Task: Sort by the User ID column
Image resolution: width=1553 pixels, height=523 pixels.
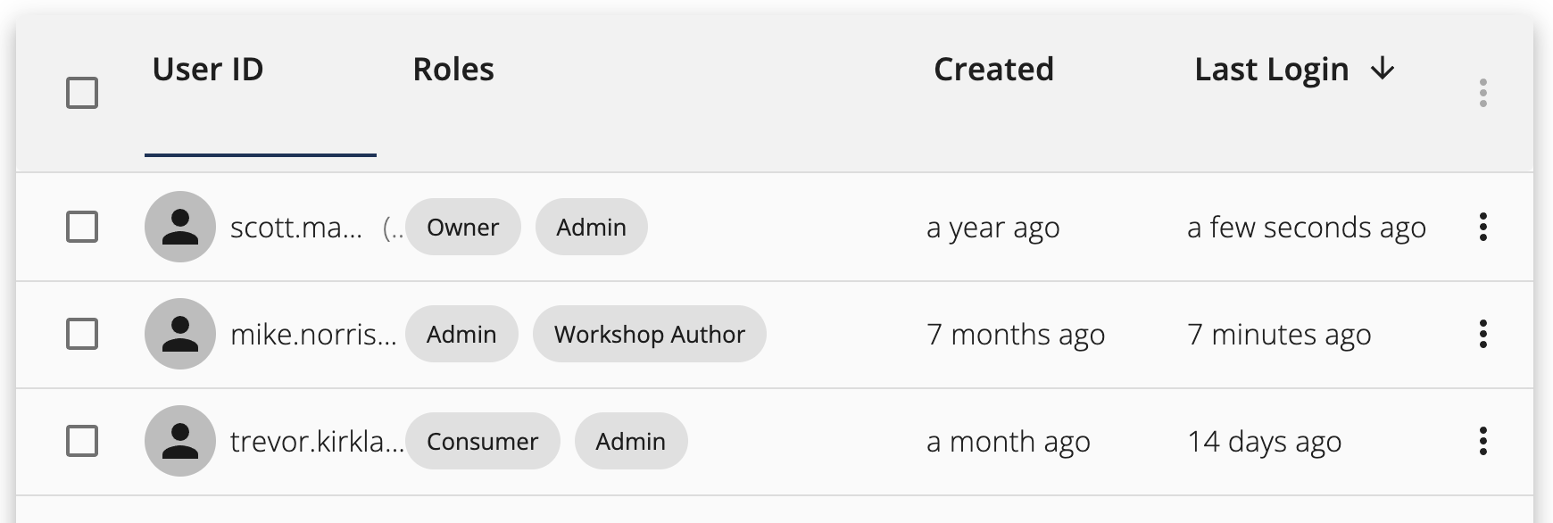Action: tap(208, 69)
